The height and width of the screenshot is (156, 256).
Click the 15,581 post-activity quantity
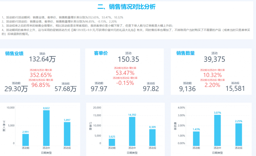[235, 89]
